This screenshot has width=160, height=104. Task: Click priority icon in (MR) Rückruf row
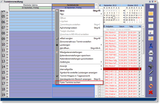coord(139,58)
